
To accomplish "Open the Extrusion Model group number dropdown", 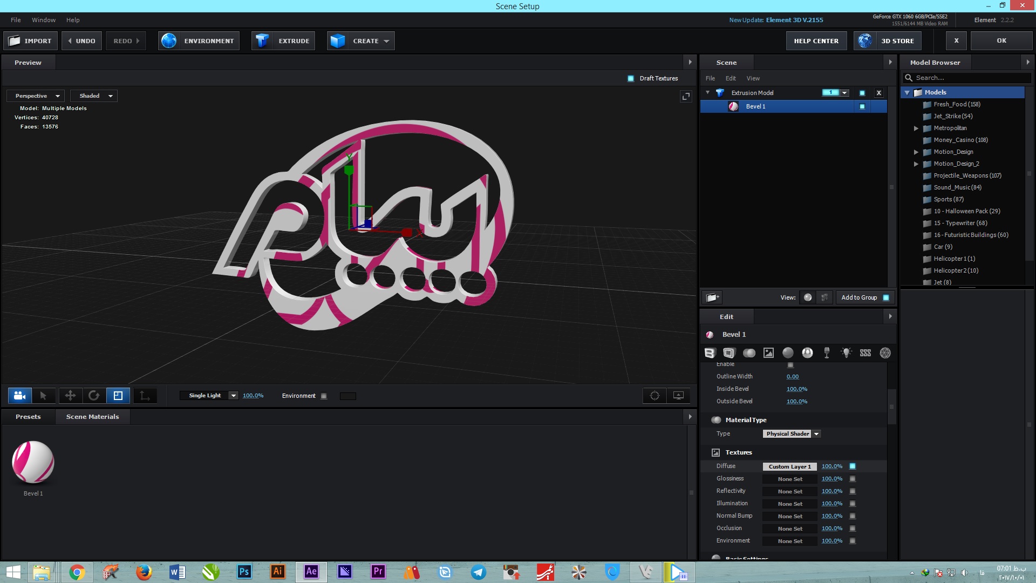I will click(844, 93).
